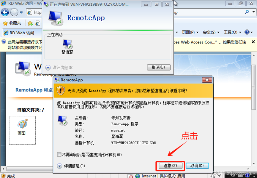Click the WIN-VHP219B99TU.ZYX.COM remote computer text
This screenshot has width=257, height=178.
click(x=133, y=143)
